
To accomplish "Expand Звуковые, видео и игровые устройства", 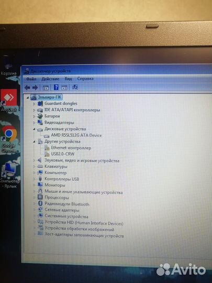I will click(34, 160).
